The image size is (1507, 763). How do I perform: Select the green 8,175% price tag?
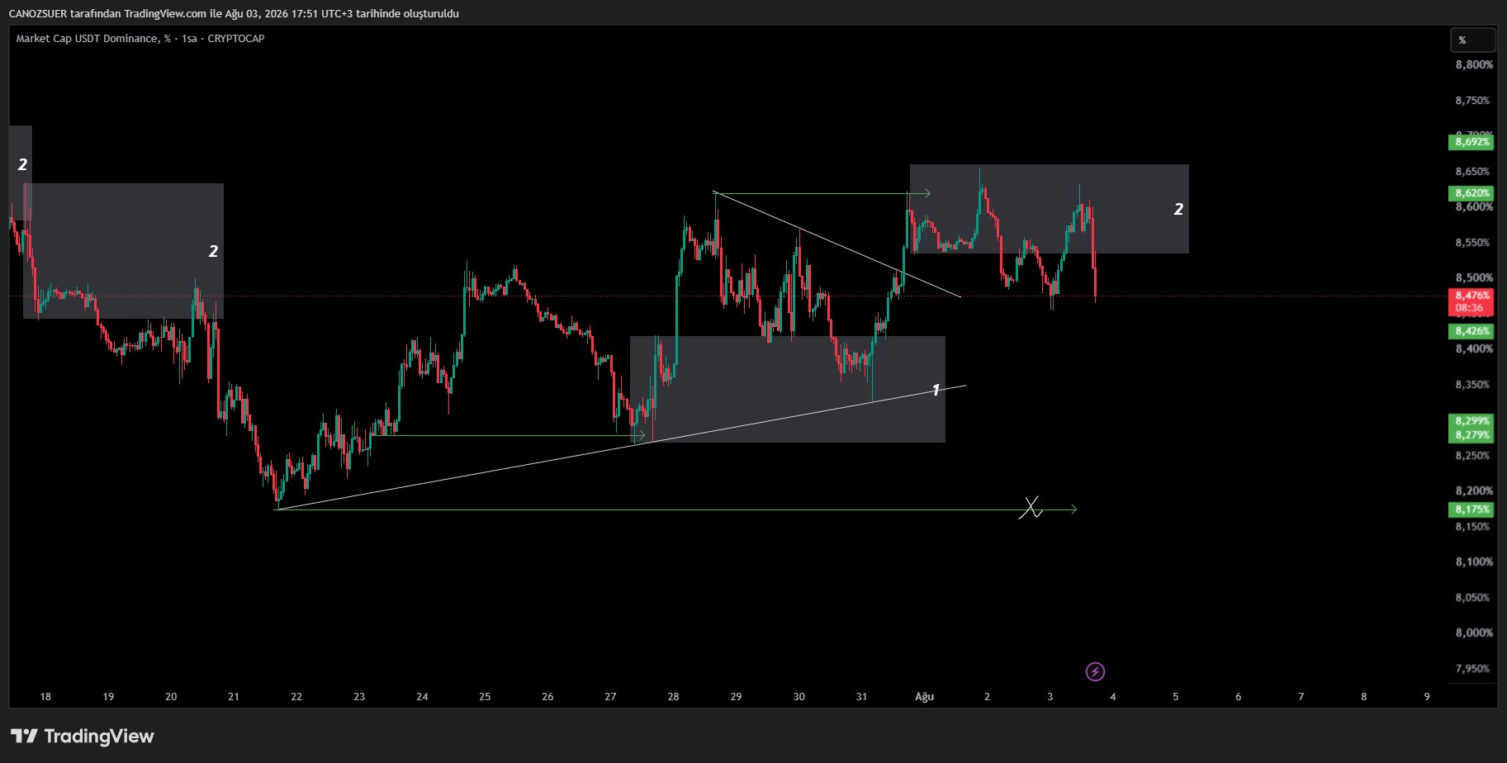(1471, 509)
